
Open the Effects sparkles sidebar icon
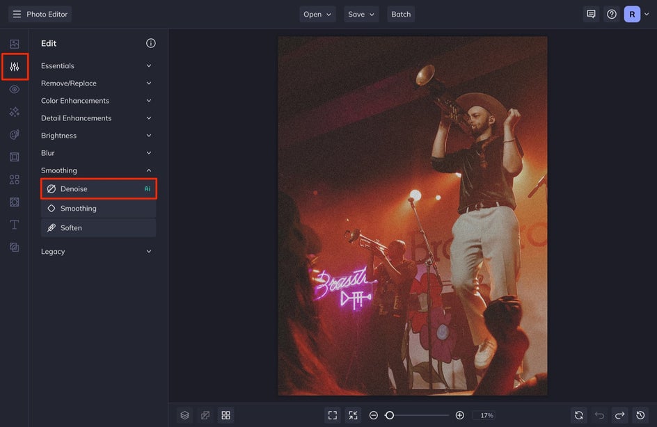(x=14, y=112)
